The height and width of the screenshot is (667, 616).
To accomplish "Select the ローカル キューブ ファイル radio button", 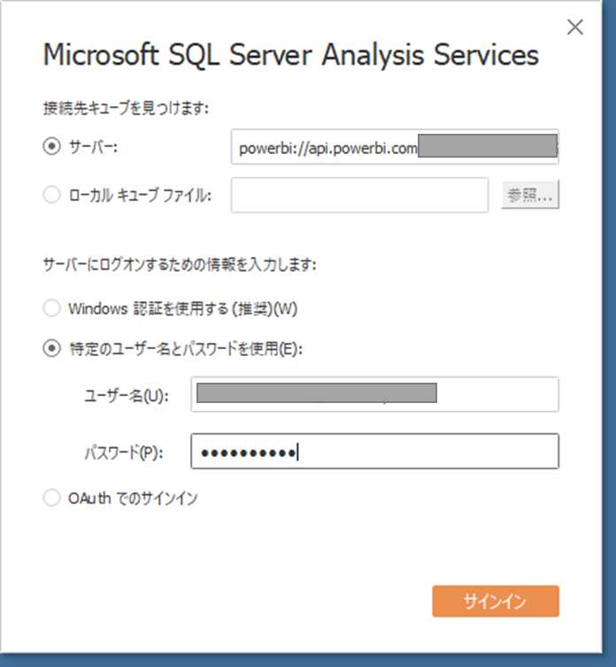I will pos(52,195).
